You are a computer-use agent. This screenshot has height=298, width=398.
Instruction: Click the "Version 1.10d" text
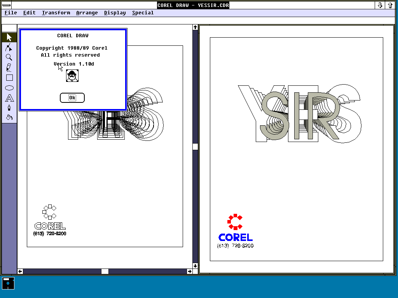pyautogui.click(x=74, y=64)
